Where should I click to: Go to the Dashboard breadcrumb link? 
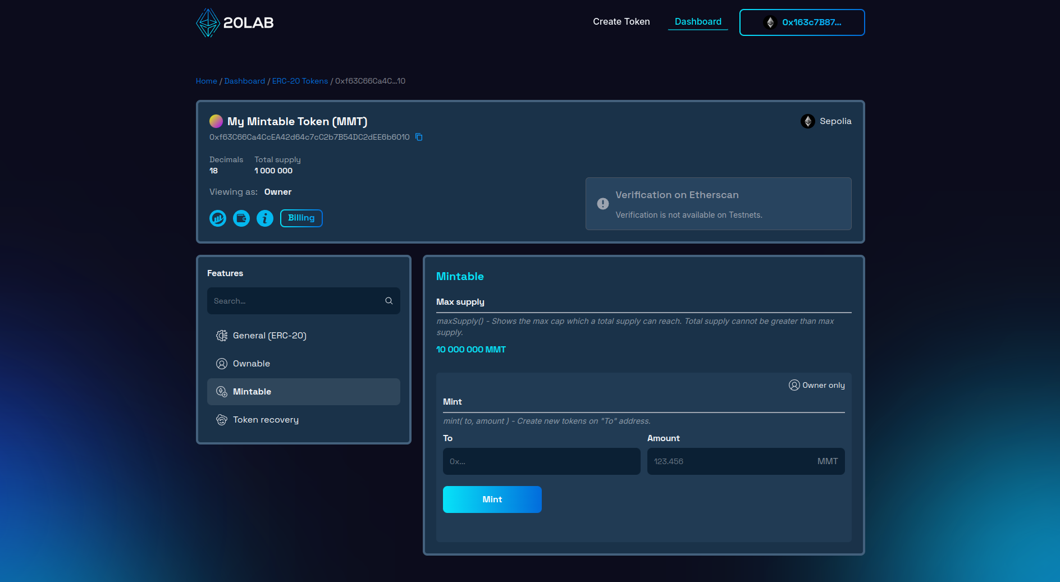tap(244, 81)
